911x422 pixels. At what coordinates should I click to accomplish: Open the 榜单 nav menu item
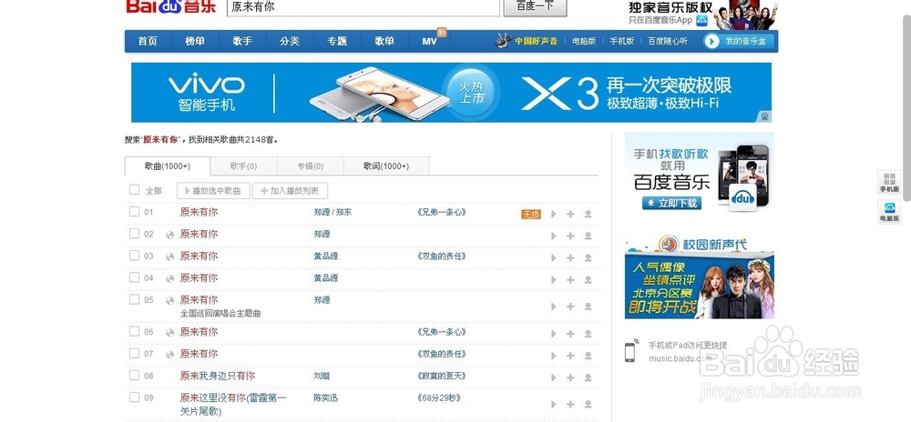(x=195, y=41)
